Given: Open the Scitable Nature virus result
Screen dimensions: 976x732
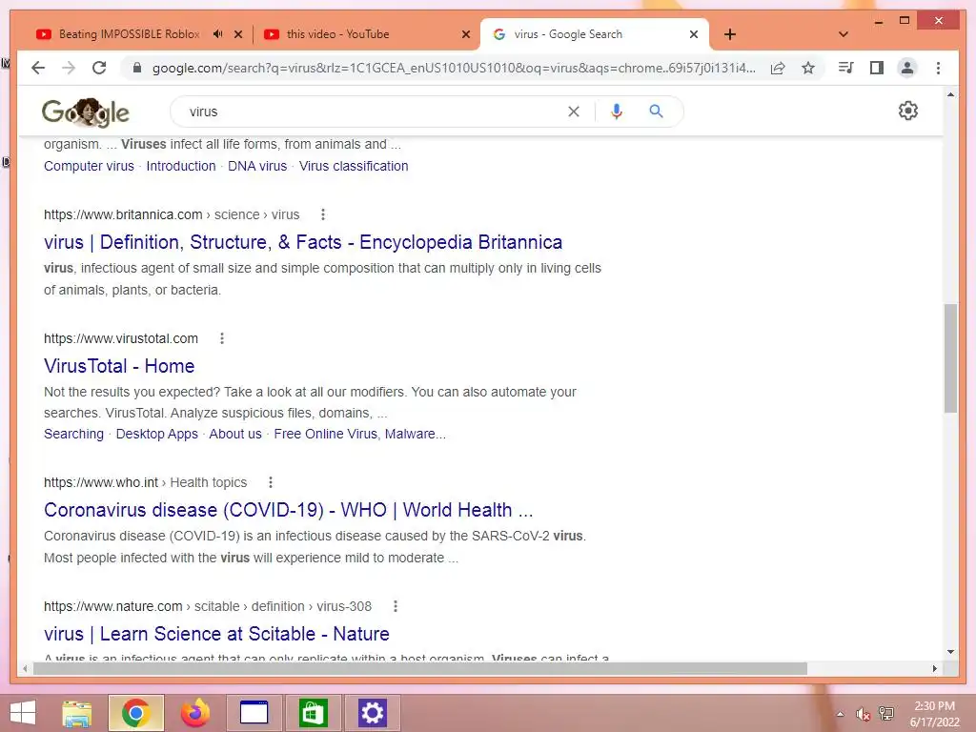Looking at the screenshot, I should click(x=216, y=634).
